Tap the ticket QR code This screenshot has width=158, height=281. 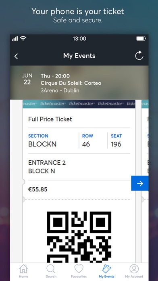(x=79, y=237)
